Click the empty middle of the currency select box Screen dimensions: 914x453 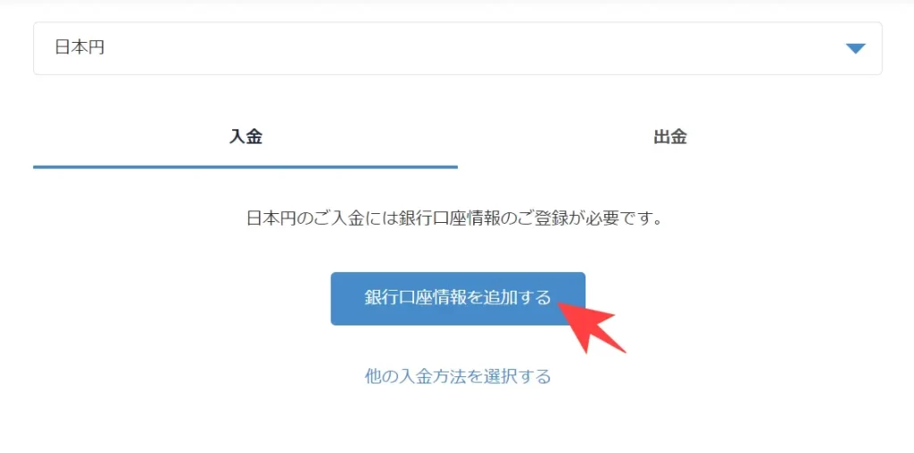458,48
